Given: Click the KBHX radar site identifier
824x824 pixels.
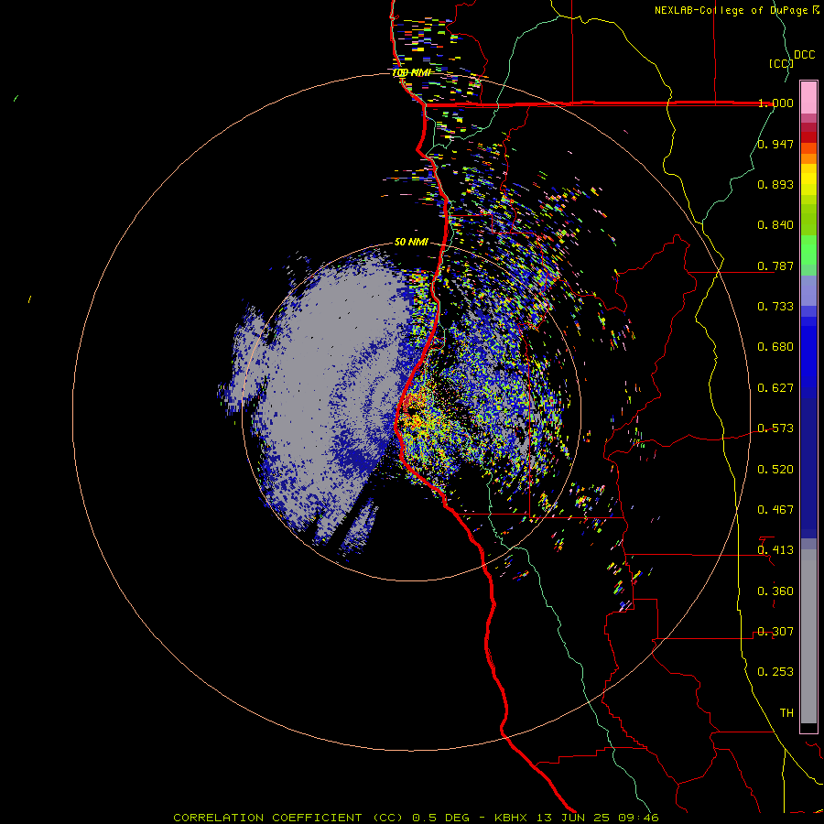Looking at the screenshot, I should coord(513,818).
